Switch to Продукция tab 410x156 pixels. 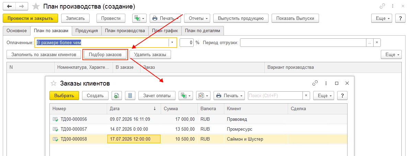[87, 31]
